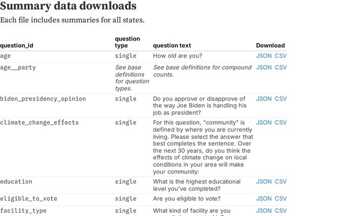Download education summary as JSON
Screen dimensions: 346x216
pos(264,182)
